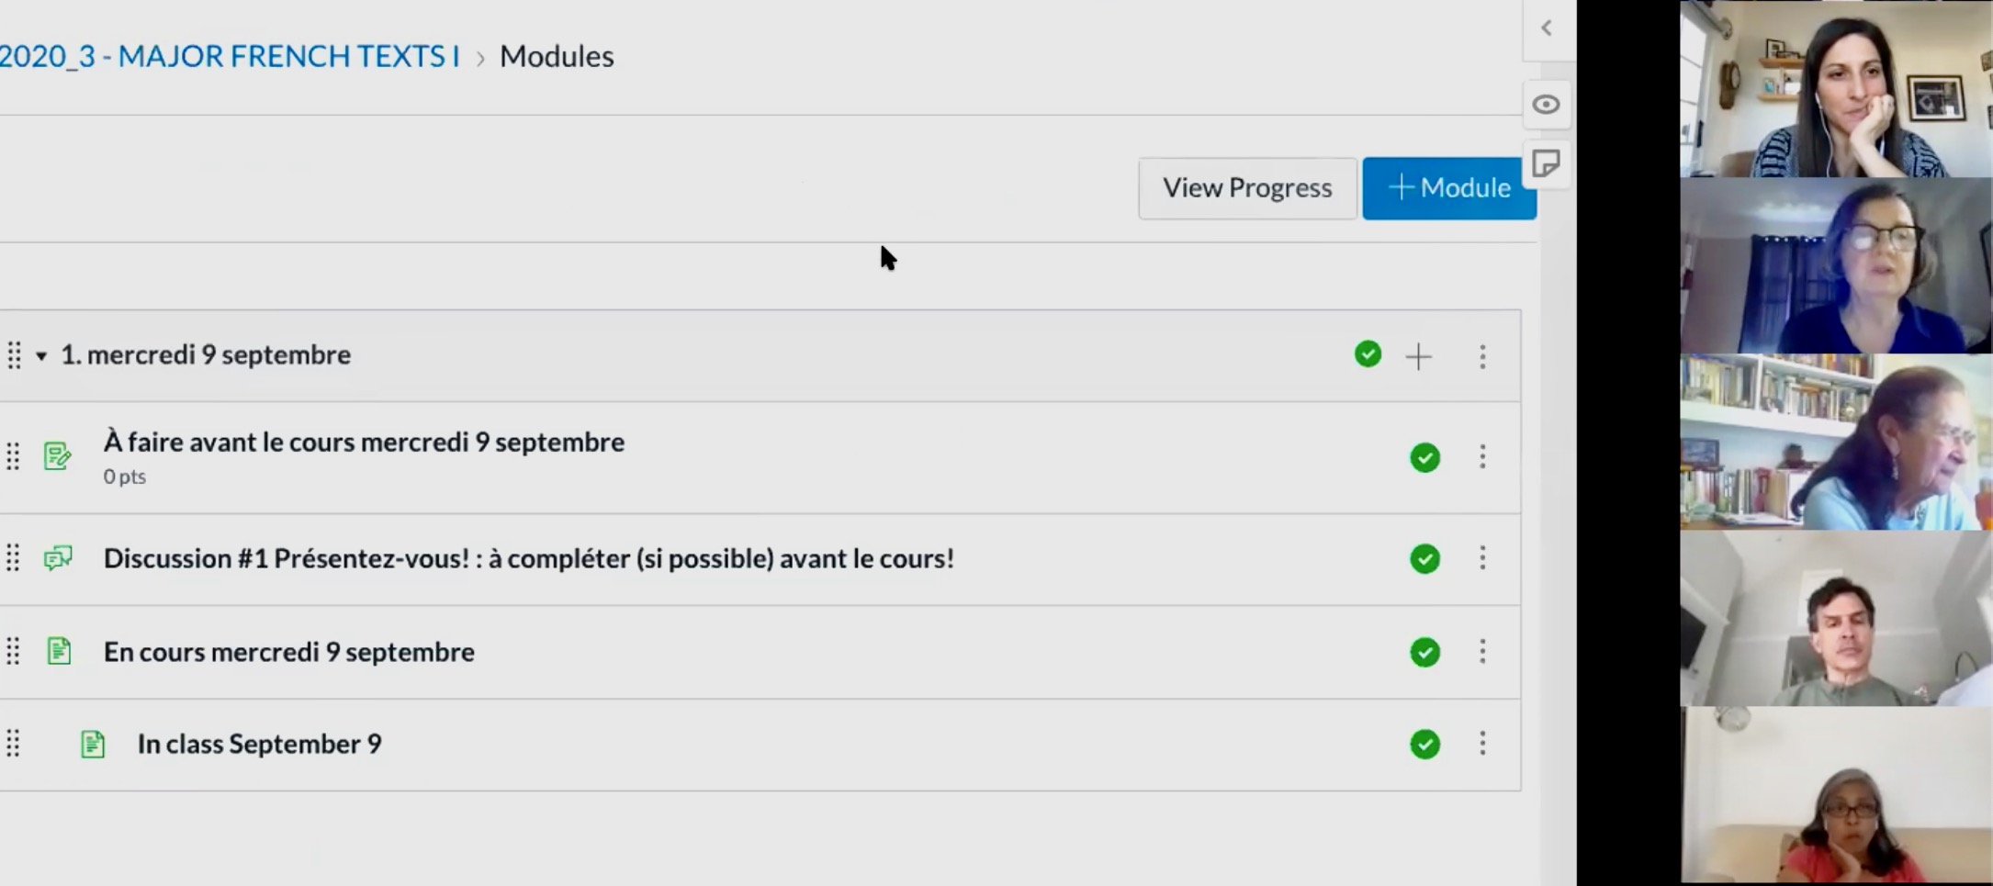Go to MAJOR FRENCH TEXTS I breadcrumb
The width and height of the screenshot is (1993, 886).
click(230, 56)
